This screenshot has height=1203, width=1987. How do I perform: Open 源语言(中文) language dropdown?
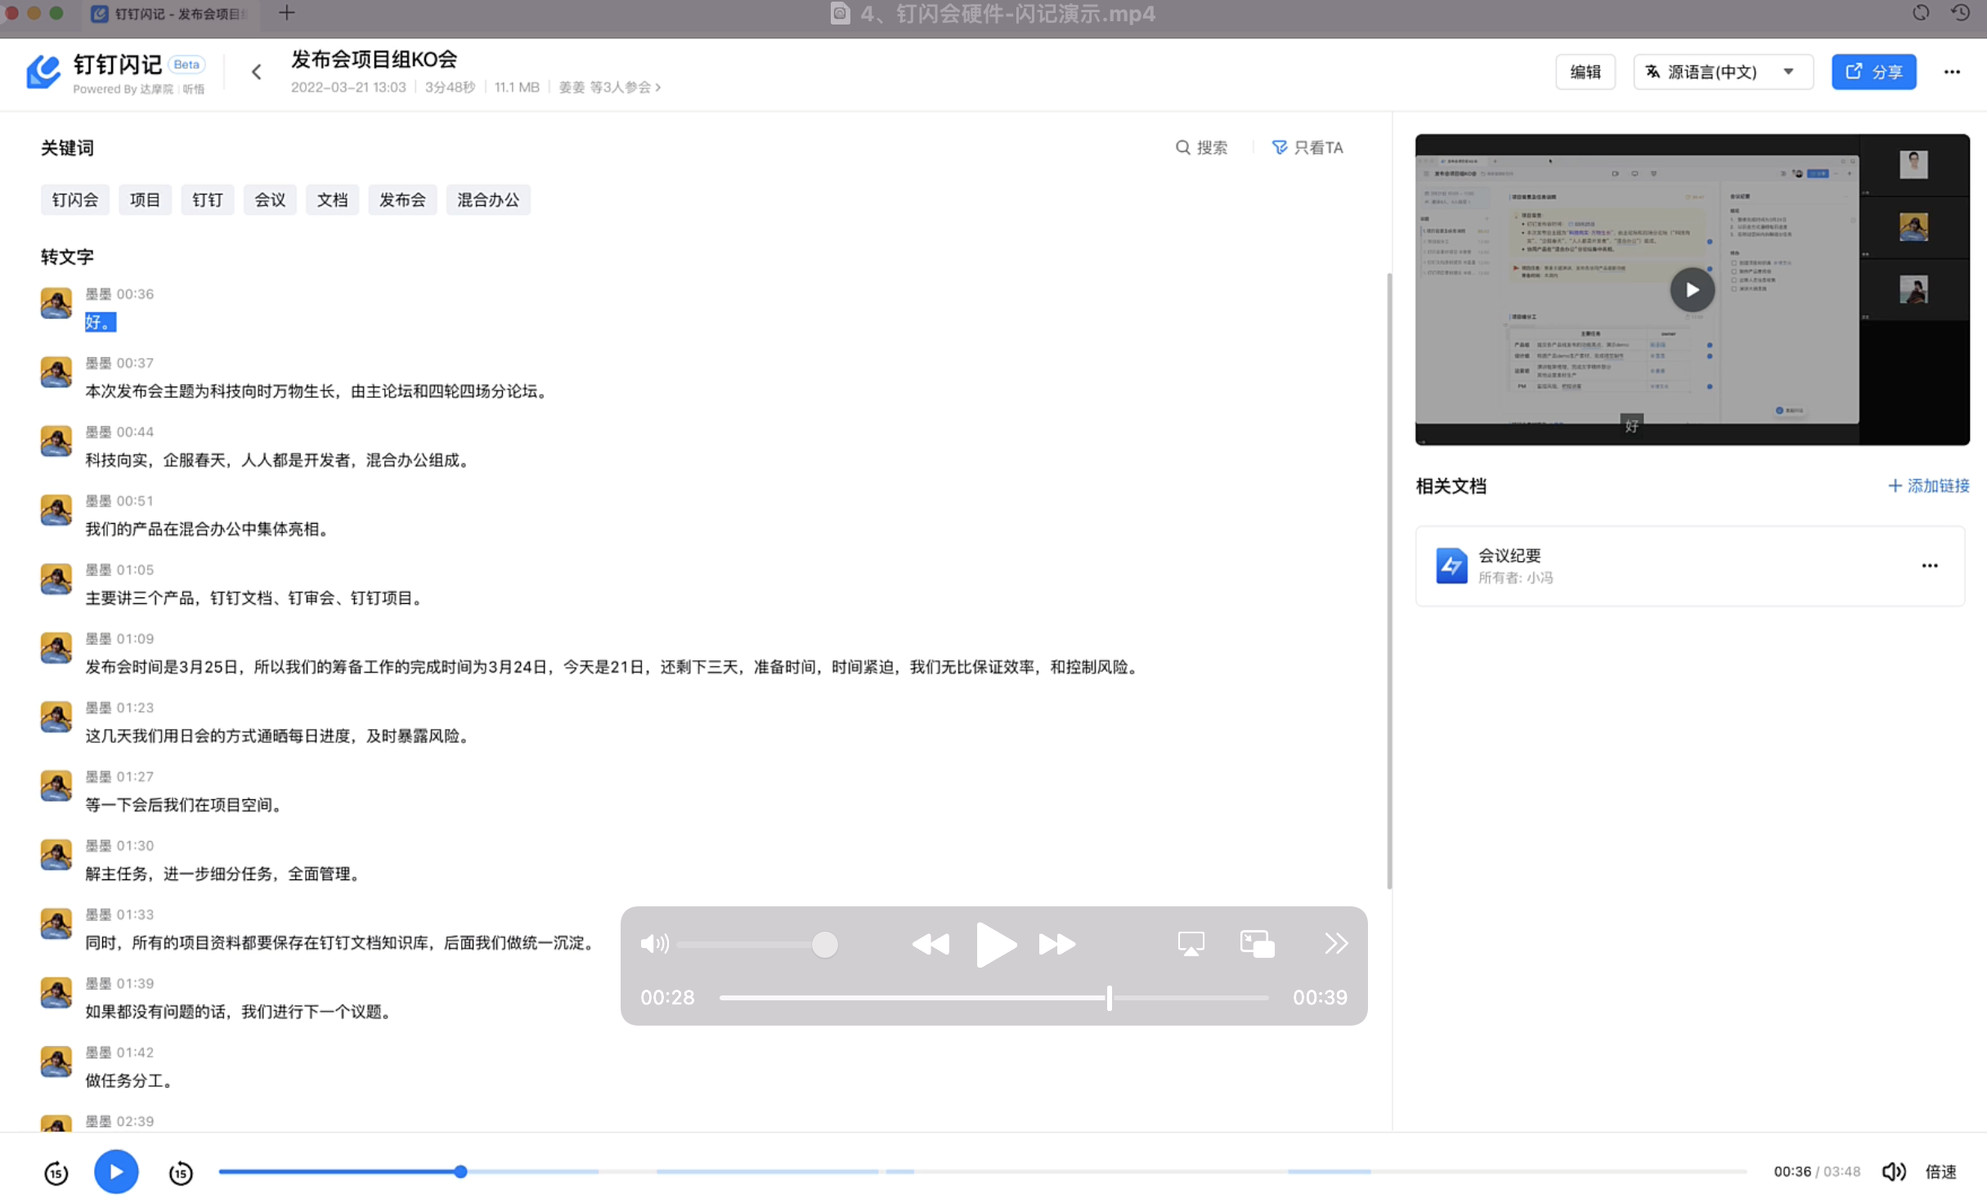(1722, 72)
